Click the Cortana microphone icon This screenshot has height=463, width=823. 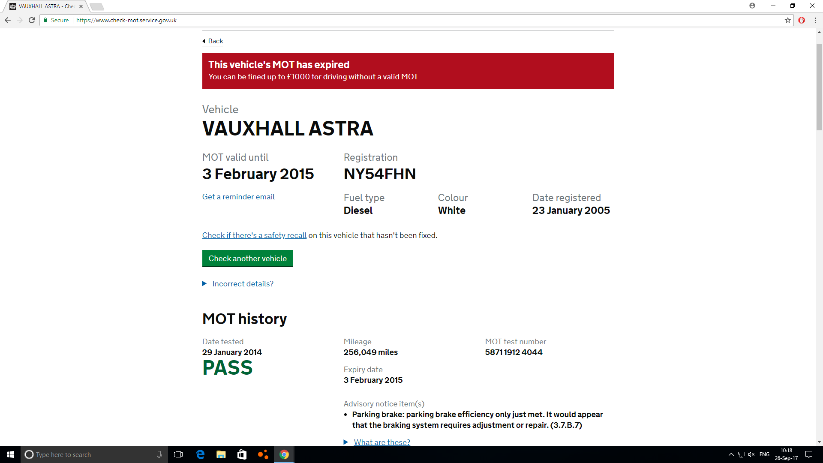pos(159,454)
